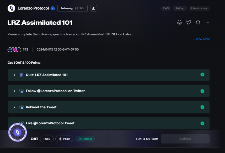Click the 743 participants count
The width and height of the screenshot is (225, 153).
pos(25,49)
